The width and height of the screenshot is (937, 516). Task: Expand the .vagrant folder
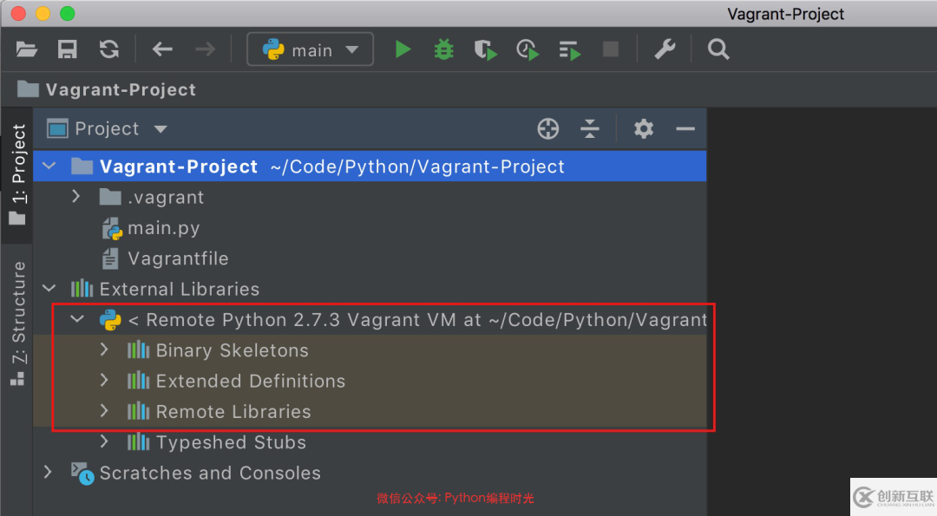76,197
